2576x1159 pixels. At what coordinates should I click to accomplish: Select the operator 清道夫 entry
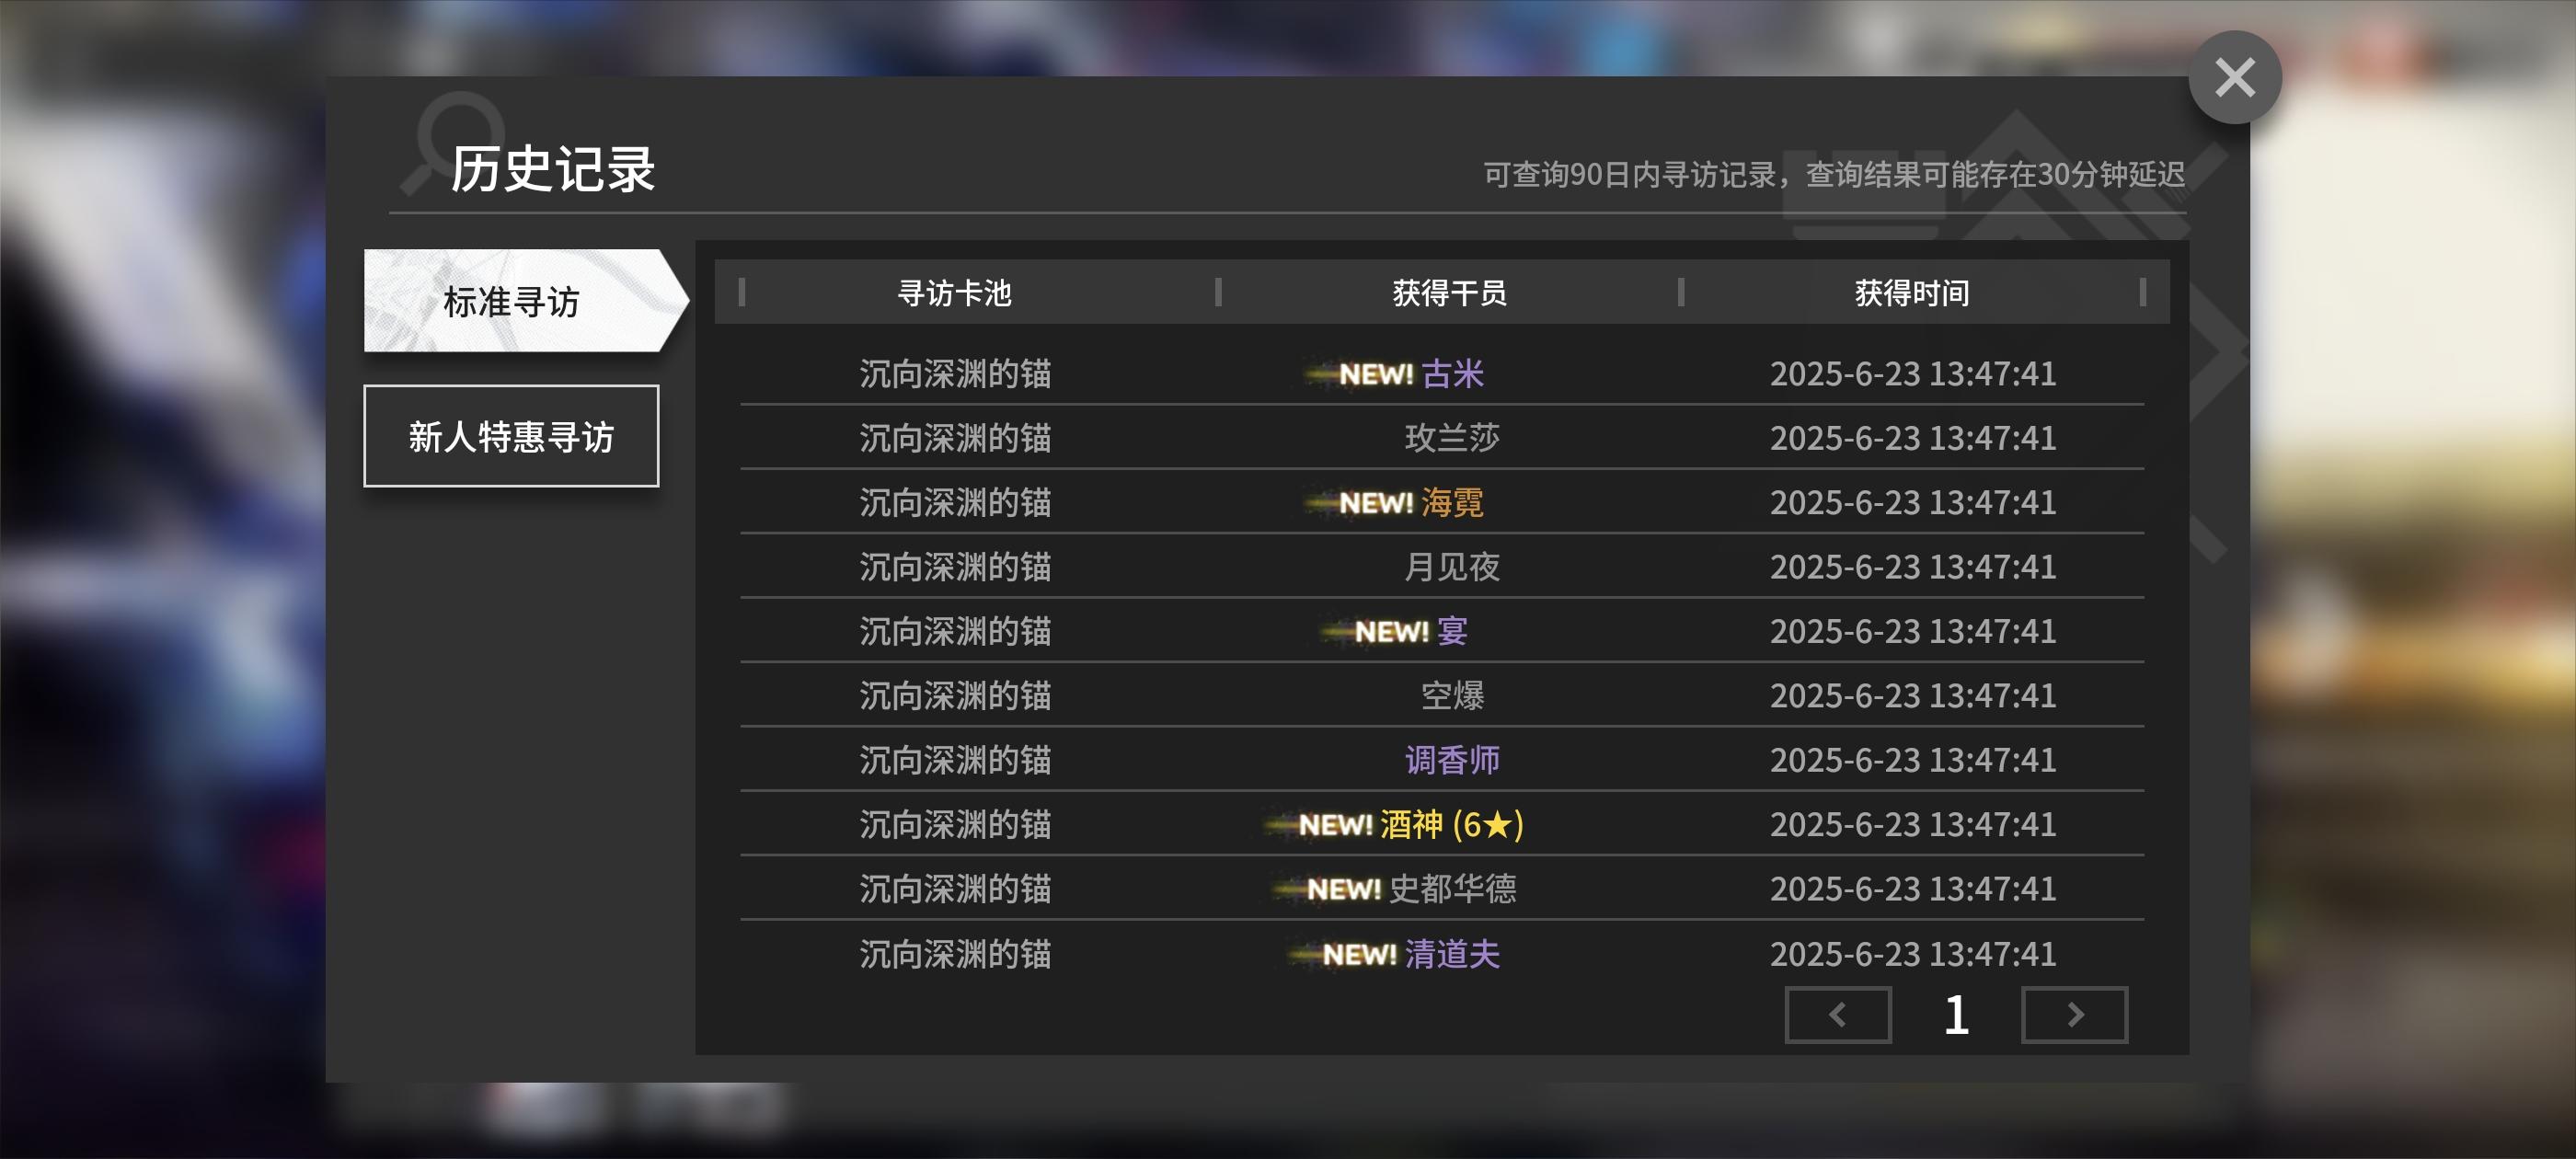(x=1452, y=954)
